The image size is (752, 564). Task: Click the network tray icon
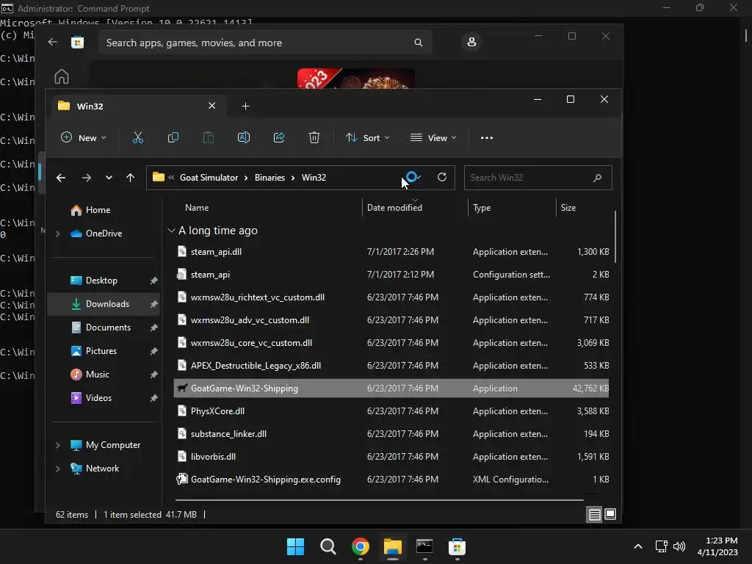[x=662, y=546]
